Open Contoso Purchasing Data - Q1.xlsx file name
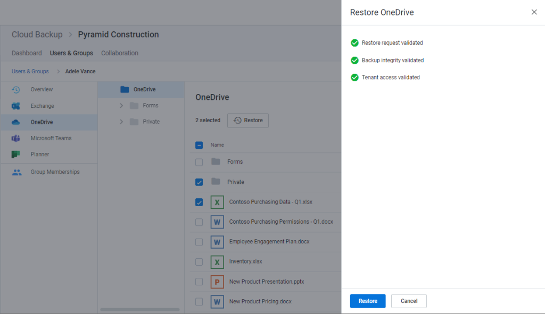545x314 pixels. pos(271,202)
